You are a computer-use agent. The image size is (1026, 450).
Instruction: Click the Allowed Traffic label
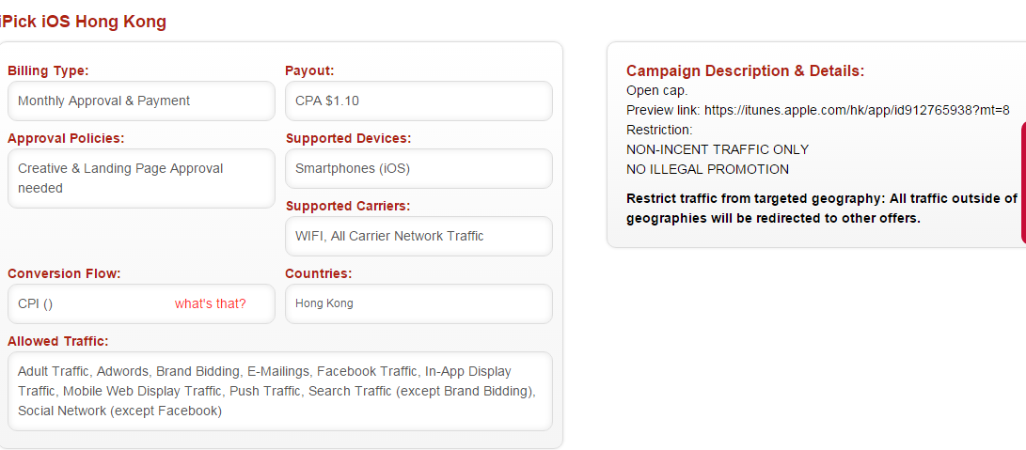pos(57,340)
